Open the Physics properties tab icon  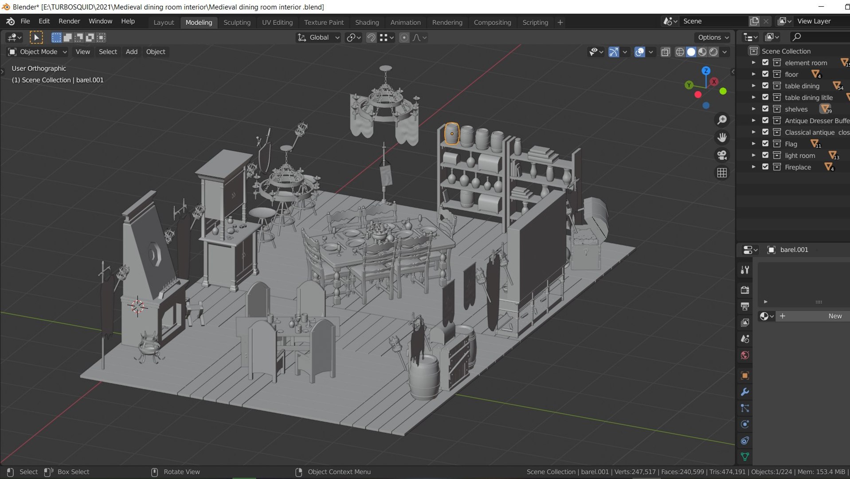click(745, 424)
